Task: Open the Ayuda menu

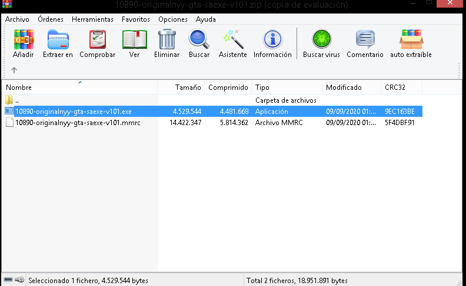Action: coord(206,19)
